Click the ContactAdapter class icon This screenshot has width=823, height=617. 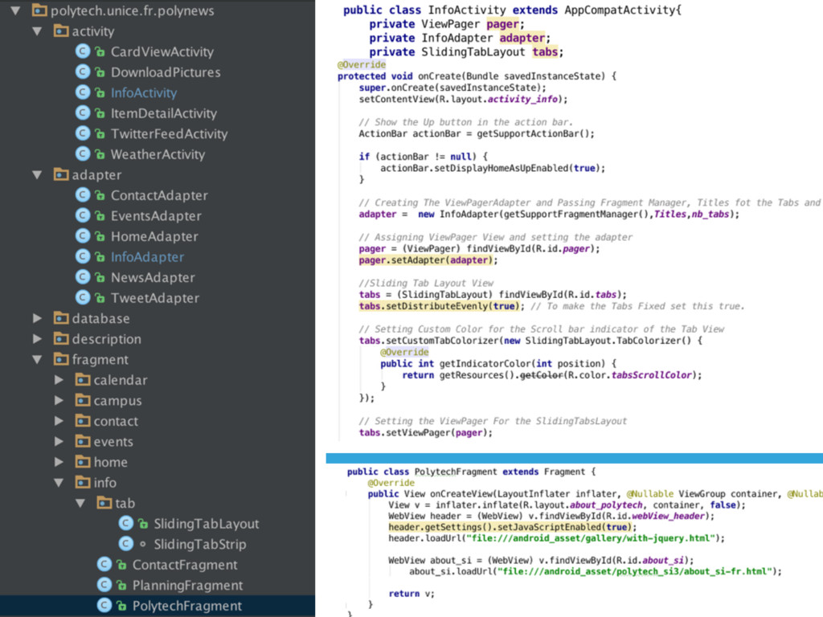tap(83, 195)
